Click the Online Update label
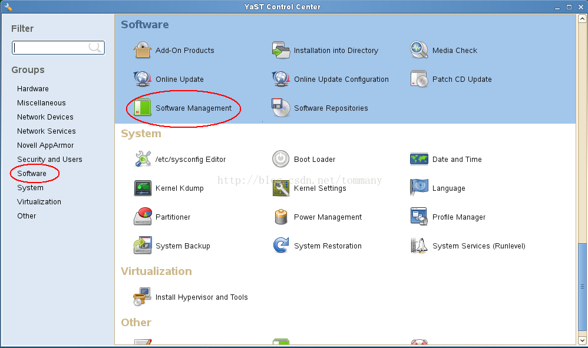 pos(179,79)
